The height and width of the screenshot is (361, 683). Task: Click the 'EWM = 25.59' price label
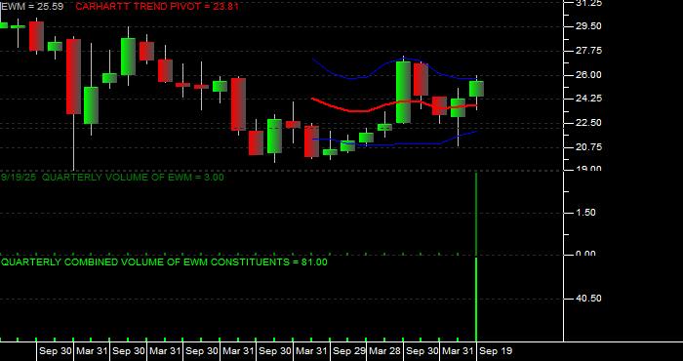click(32, 6)
